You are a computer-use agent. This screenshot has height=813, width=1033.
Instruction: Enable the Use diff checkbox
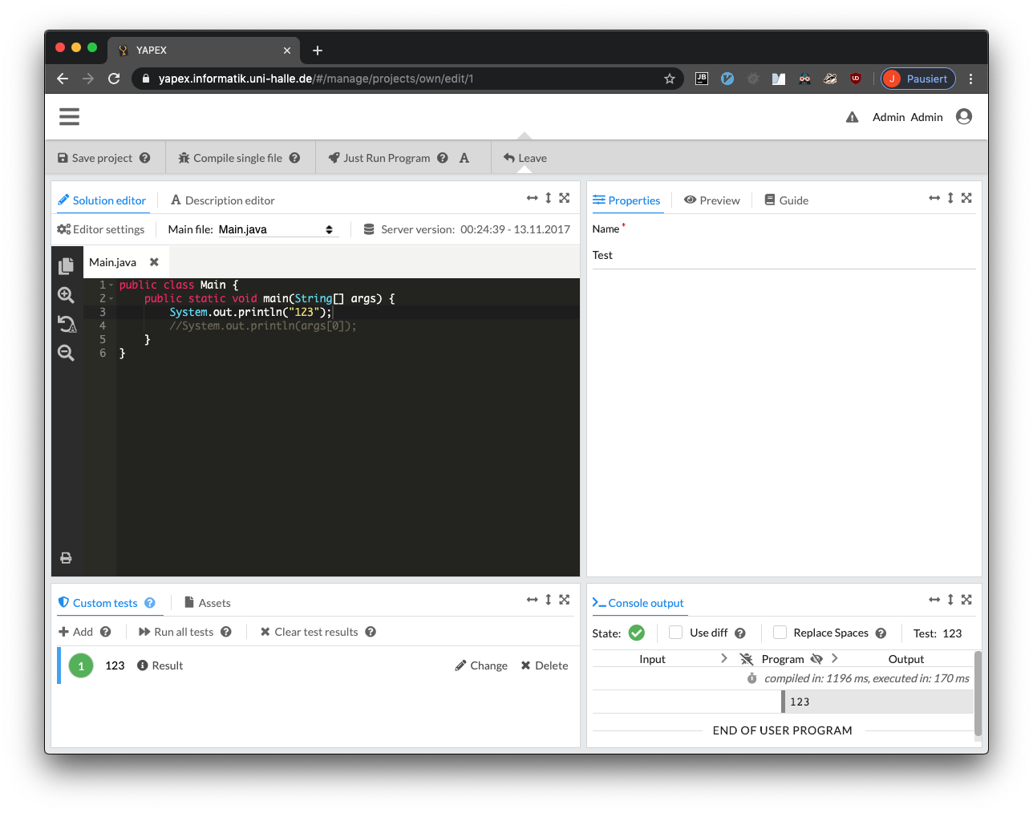point(676,633)
